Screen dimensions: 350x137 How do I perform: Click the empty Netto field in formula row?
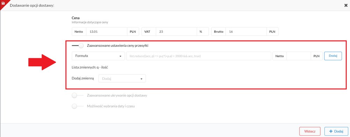(299, 56)
